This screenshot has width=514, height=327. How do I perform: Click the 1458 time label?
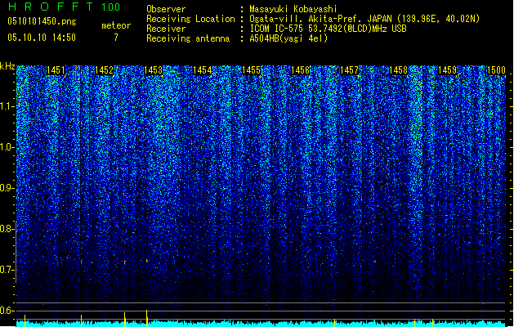[398, 70]
